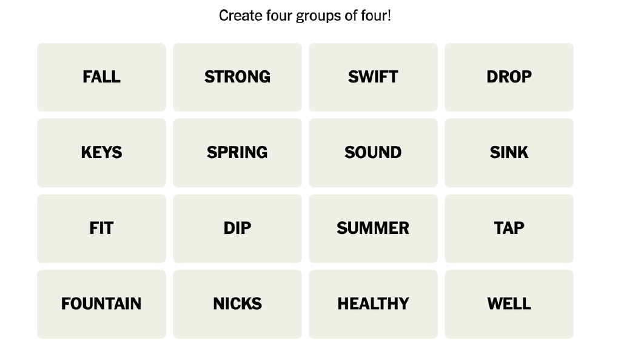Select the DIP tile
The image size is (621, 349).
pos(237,228)
